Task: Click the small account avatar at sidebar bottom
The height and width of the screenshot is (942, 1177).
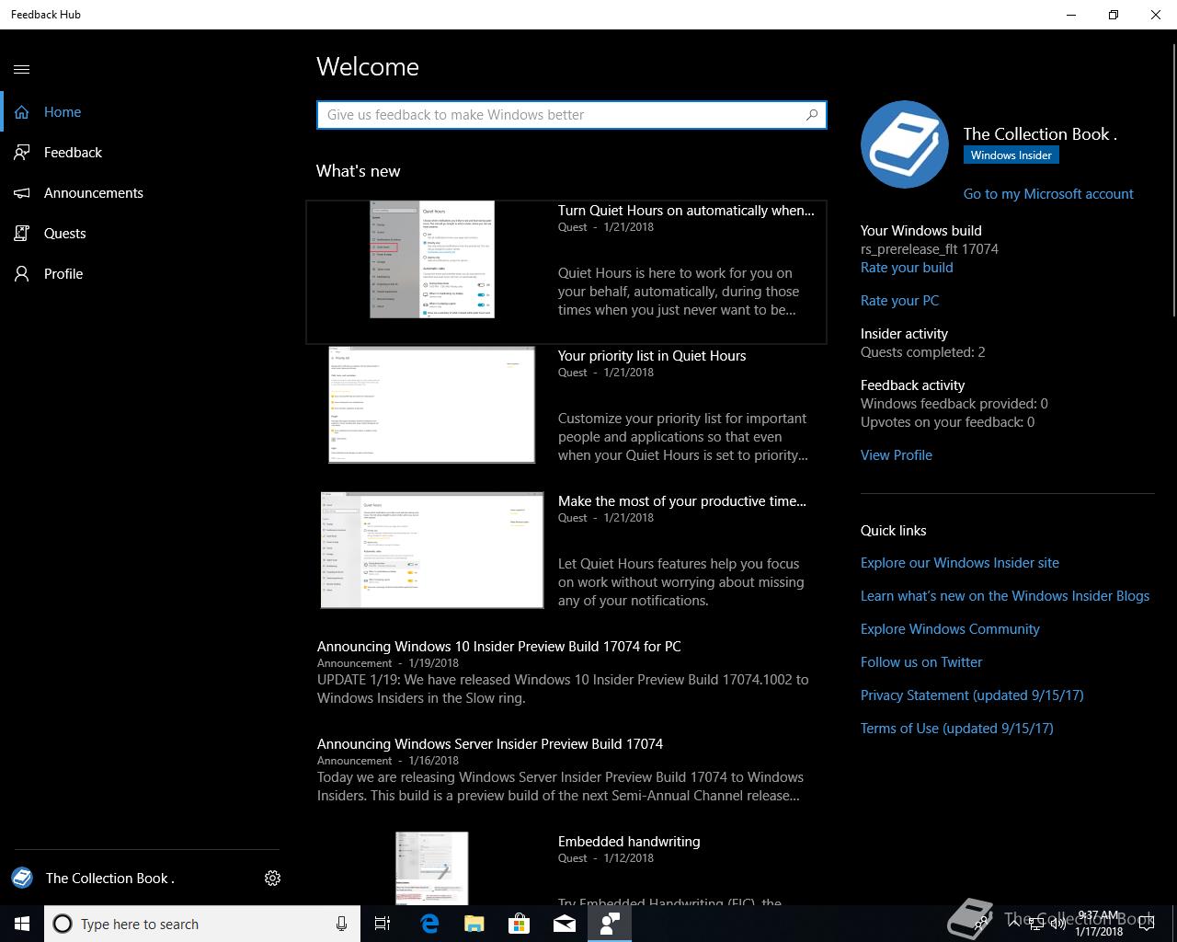Action: pos(22,878)
